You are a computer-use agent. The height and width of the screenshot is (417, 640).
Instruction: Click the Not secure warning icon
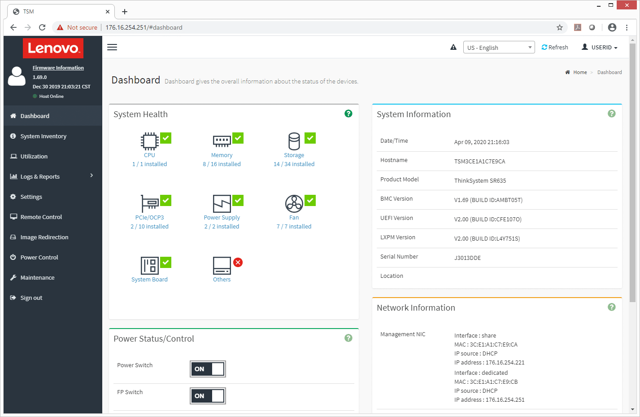pos(60,27)
